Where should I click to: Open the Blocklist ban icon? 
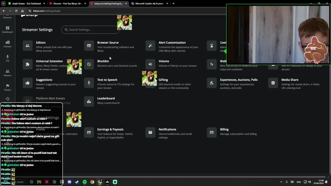point(89,64)
